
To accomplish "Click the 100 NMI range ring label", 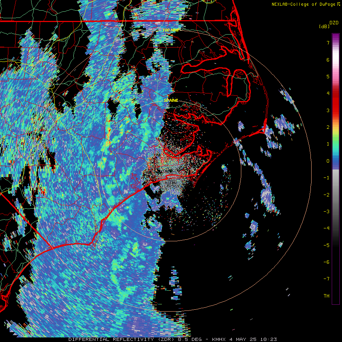I will click(x=171, y=30).
